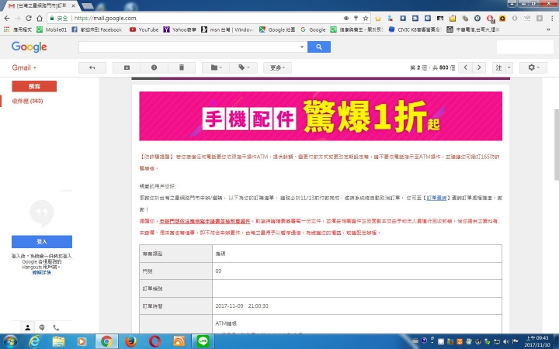Click the blue Hangouts sign-in button
The image size is (559, 349).
point(42,241)
